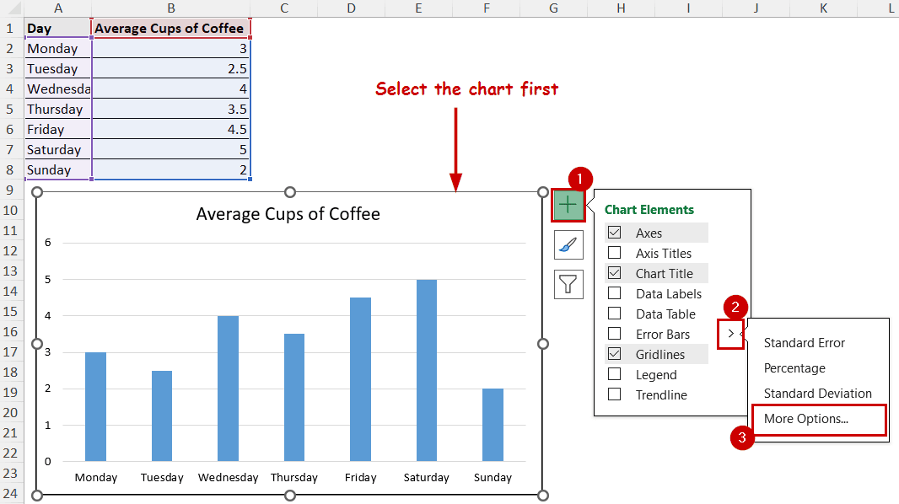This screenshot has height=504, width=899.
Task: Select column A header
Action: 58,8
